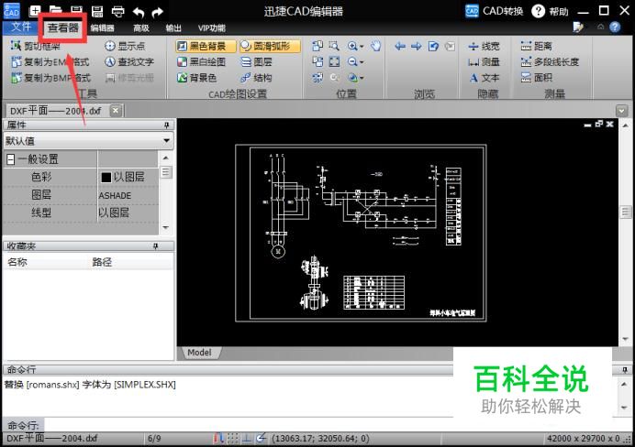Switch to the VIP功能 tab
Image resolution: width=635 pixels, height=447 pixels.
(211, 27)
